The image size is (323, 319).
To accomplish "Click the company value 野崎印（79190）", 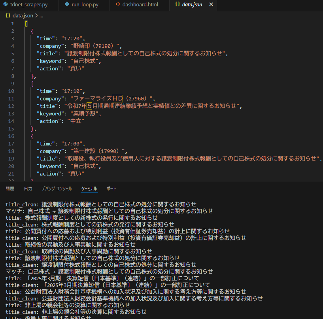I will pyautogui.click(x=94, y=46).
